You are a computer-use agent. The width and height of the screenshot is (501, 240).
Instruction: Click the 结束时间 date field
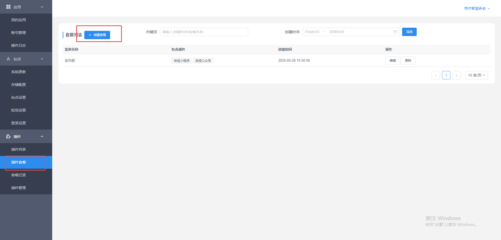337,32
